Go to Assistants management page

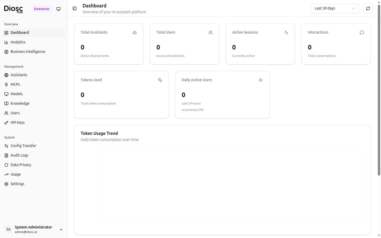34,75
